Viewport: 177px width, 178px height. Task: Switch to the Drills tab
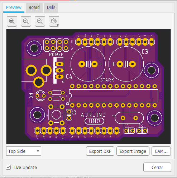(x=51, y=8)
